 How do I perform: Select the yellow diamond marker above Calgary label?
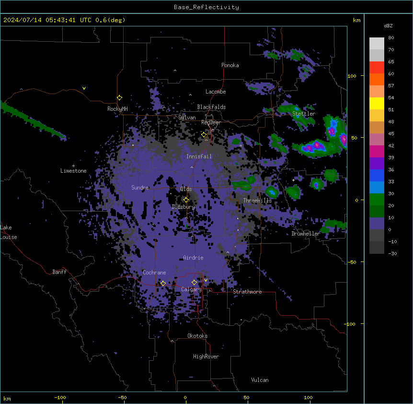[194, 283]
